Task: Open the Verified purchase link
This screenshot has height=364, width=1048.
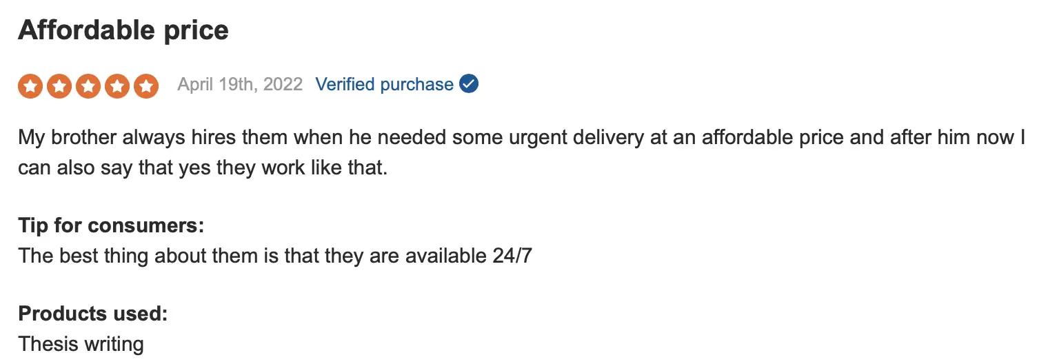Action: click(x=384, y=84)
